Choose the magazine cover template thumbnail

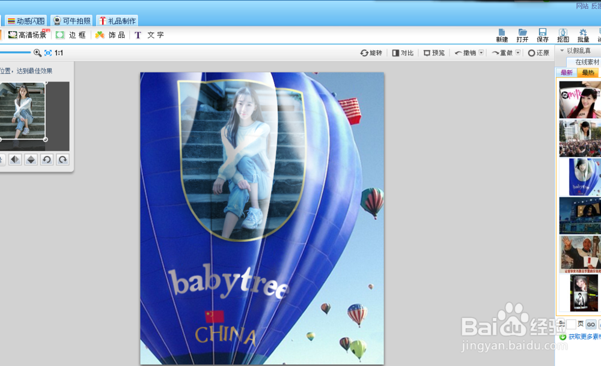tap(580, 100)
